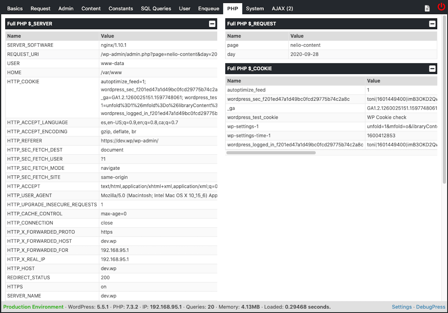Screen dimensions: 448x313
Task: Open the Request tab
Action: click(40, 8)
